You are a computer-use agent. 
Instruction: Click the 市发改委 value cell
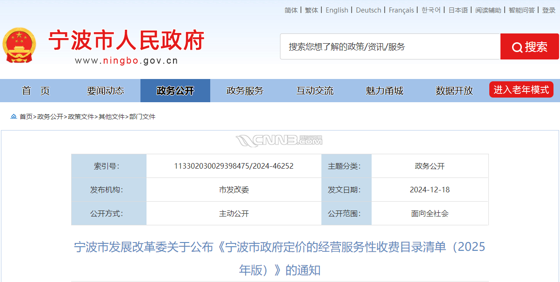coord(234,190)
